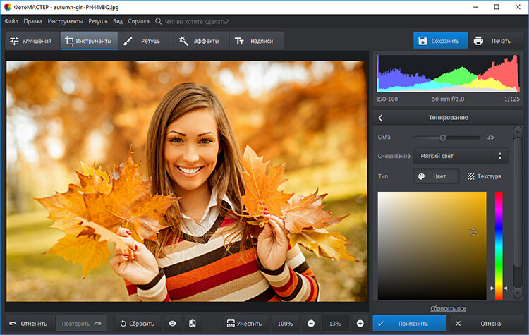
Task: Click the Отменить undo button
Action: point(28,324)
